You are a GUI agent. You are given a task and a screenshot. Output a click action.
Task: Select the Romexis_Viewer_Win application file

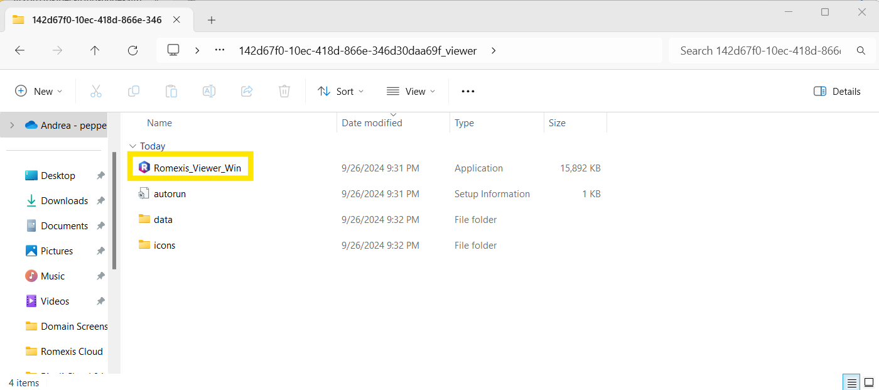[197, 168]
